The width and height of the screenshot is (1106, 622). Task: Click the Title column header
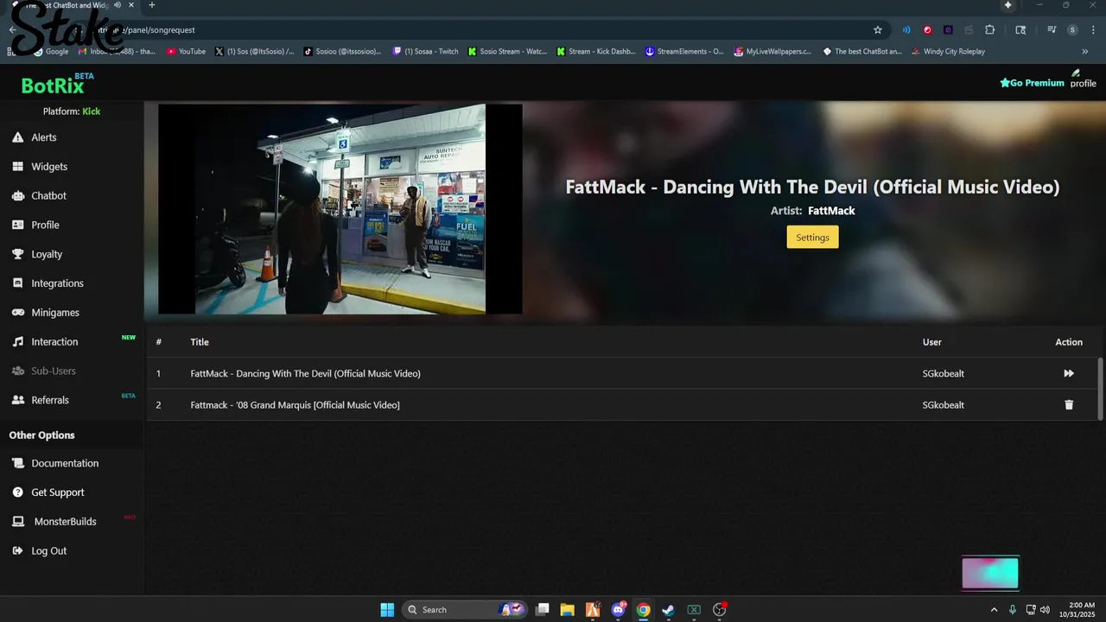click(x=200, y=342)
